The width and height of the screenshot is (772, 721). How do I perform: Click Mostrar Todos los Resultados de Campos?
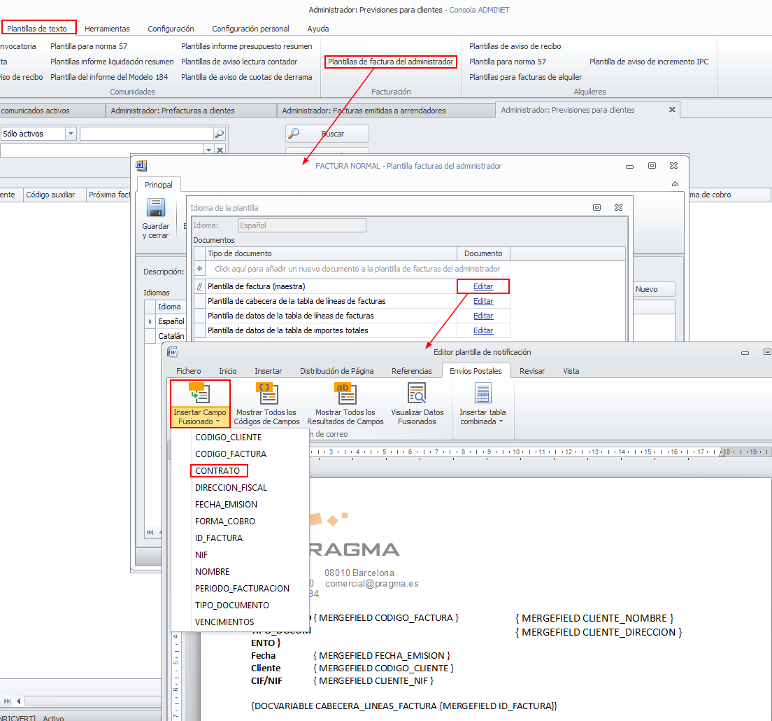click(x=345, y=404)
